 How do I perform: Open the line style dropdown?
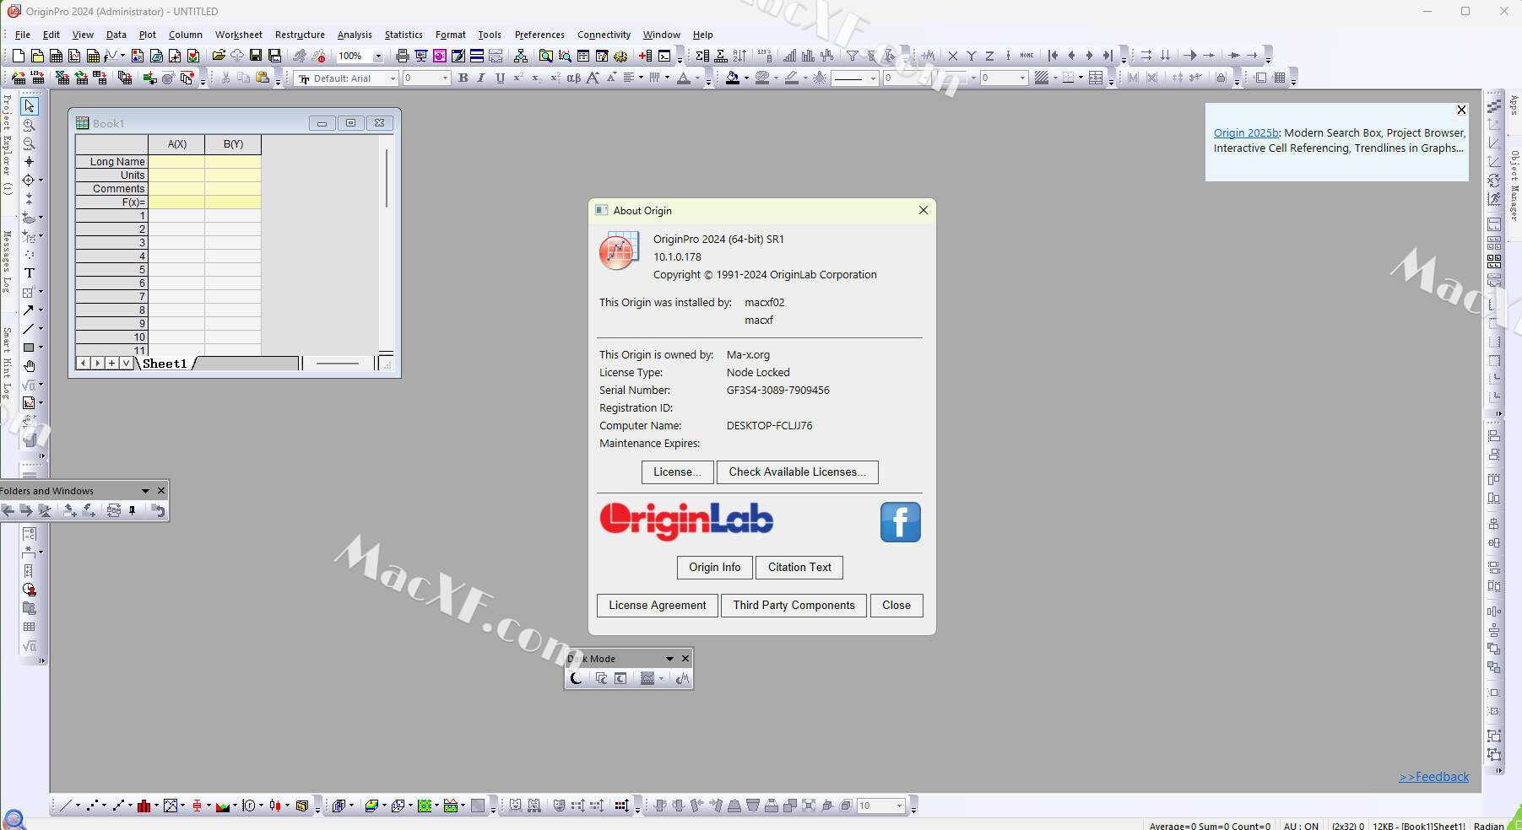coord(873,78)
